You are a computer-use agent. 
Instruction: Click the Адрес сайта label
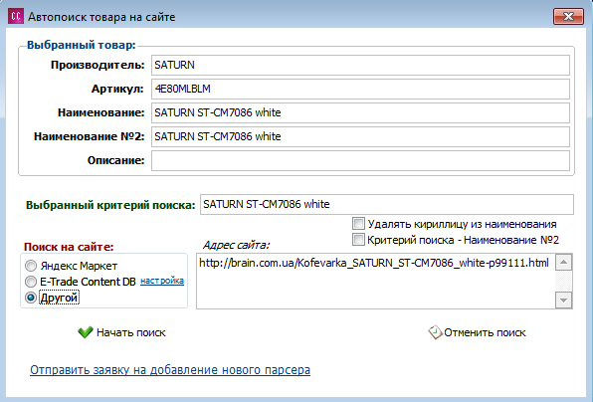(x=236, y=245)
